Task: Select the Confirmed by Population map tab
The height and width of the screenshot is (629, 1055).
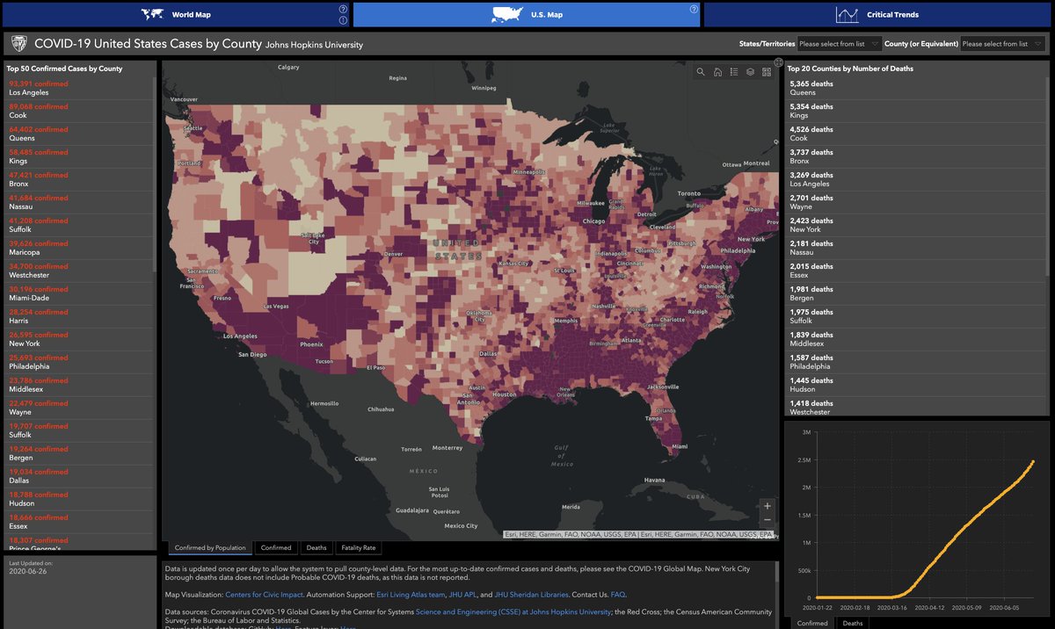Action: [210, 547]
